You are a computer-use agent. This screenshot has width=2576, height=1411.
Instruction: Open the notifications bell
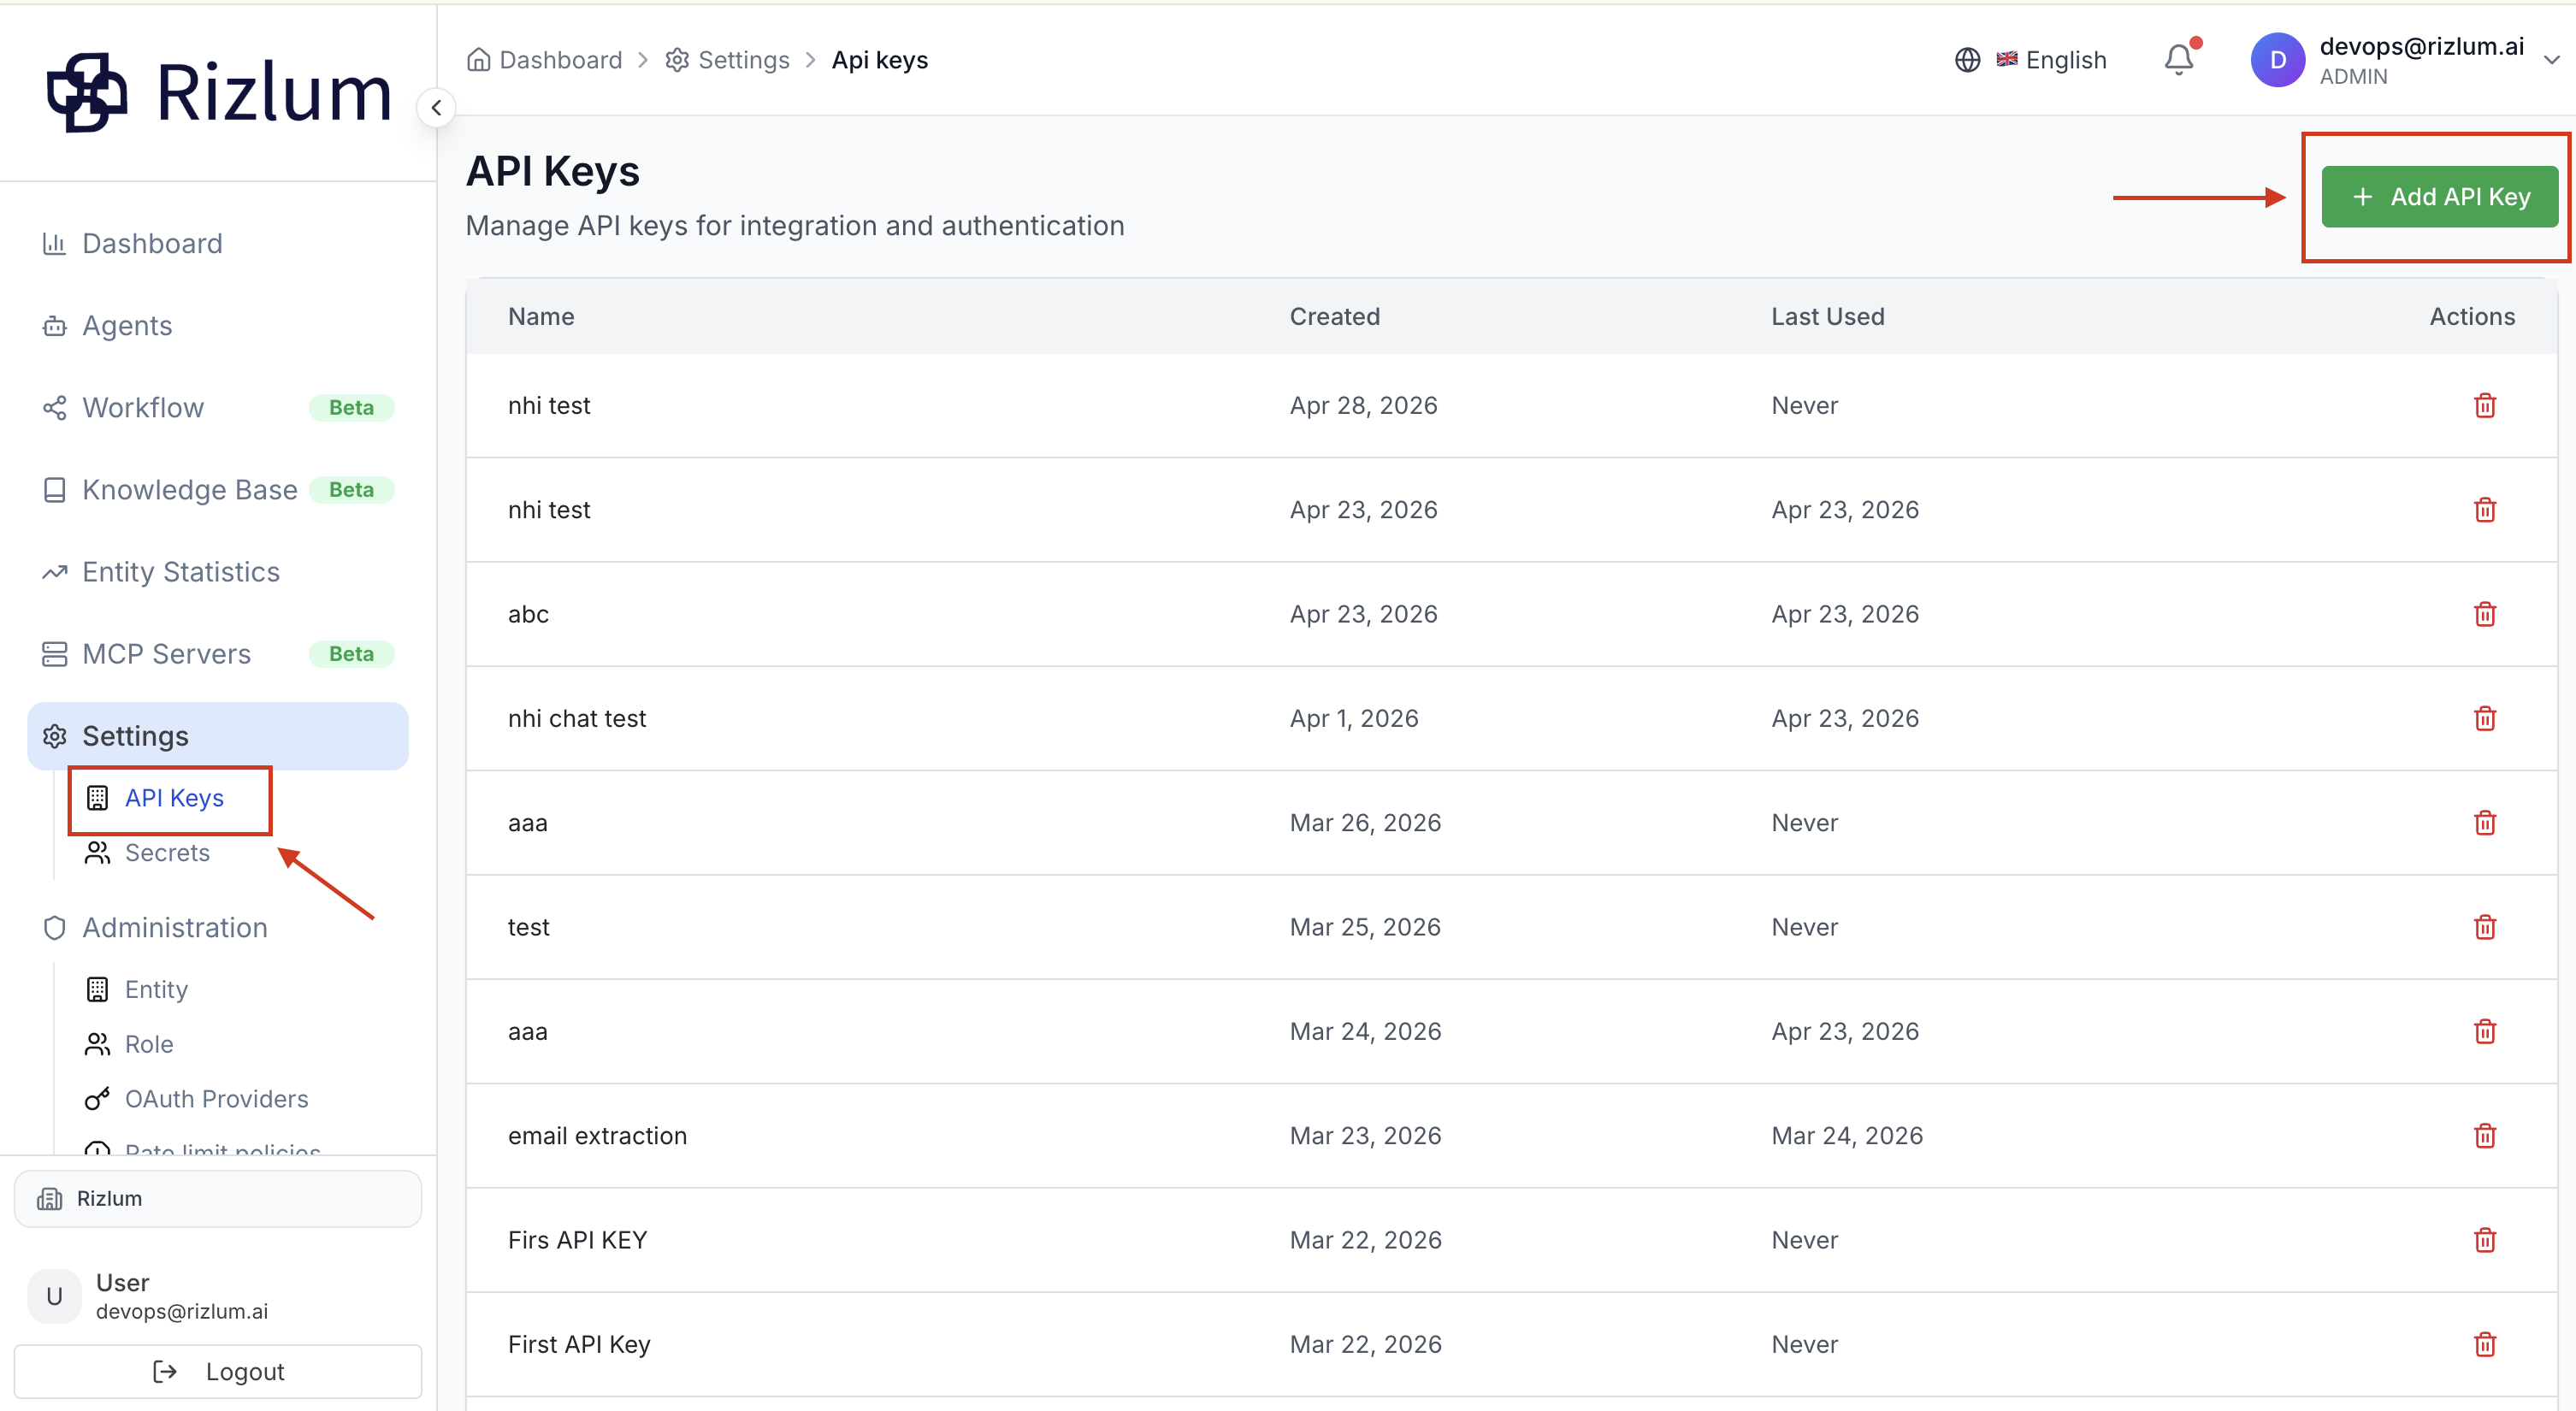[x=2179, y=60]
